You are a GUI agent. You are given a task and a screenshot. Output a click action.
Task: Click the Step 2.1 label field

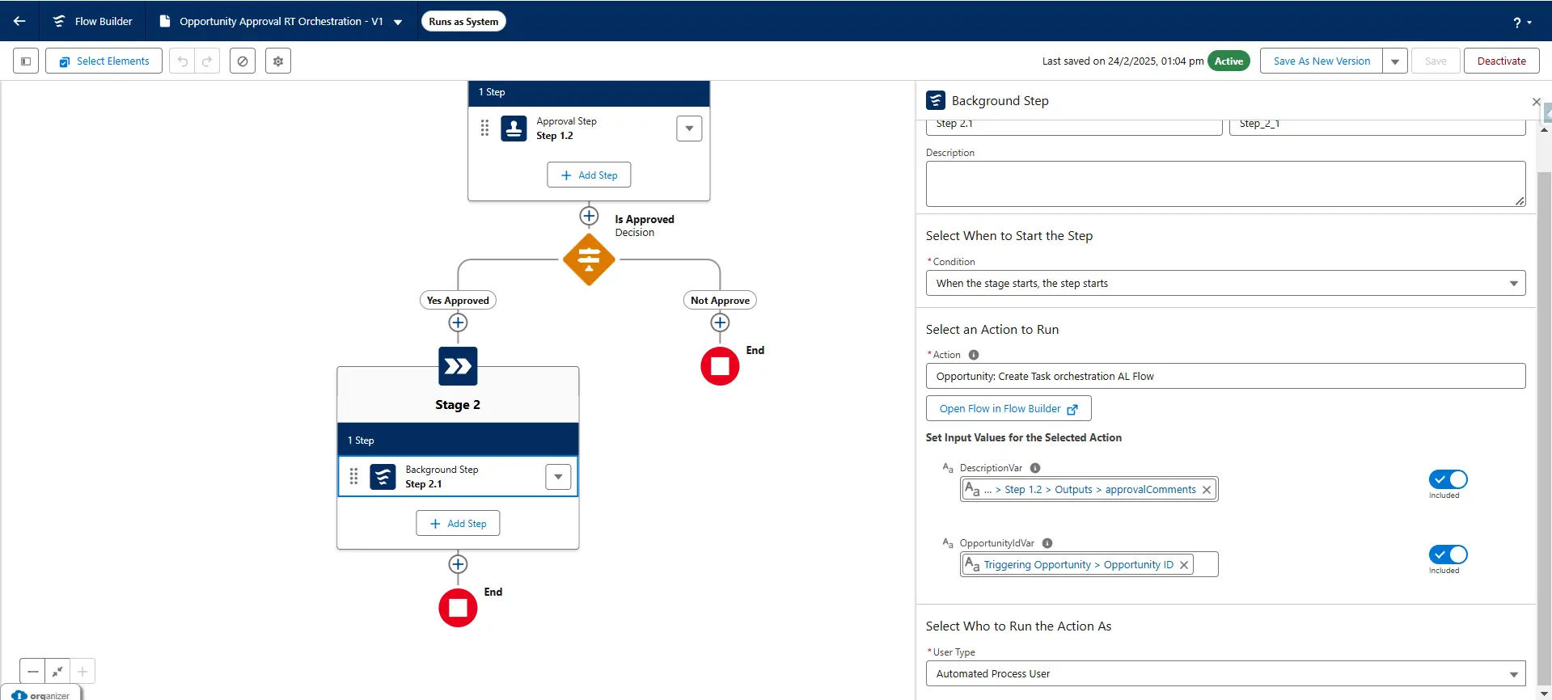1074,125
